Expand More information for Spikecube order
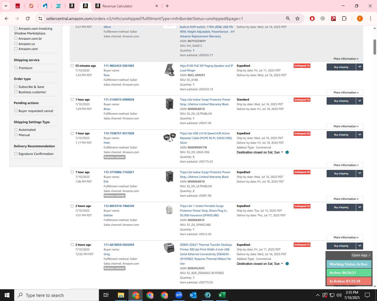The image size is (377, 301). click(x=345, y=238)
